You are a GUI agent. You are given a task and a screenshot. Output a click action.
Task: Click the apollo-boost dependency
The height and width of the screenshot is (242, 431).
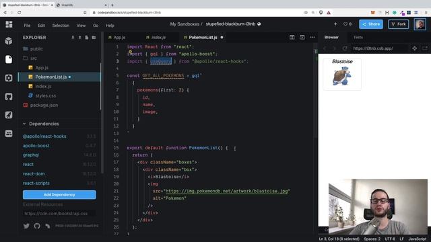(36, 146)
